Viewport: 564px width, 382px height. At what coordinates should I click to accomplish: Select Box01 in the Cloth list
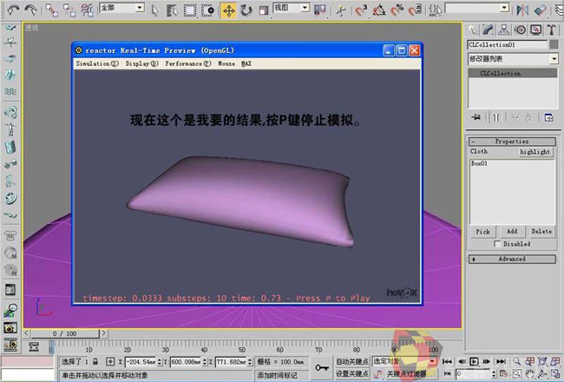coord(479,163)
